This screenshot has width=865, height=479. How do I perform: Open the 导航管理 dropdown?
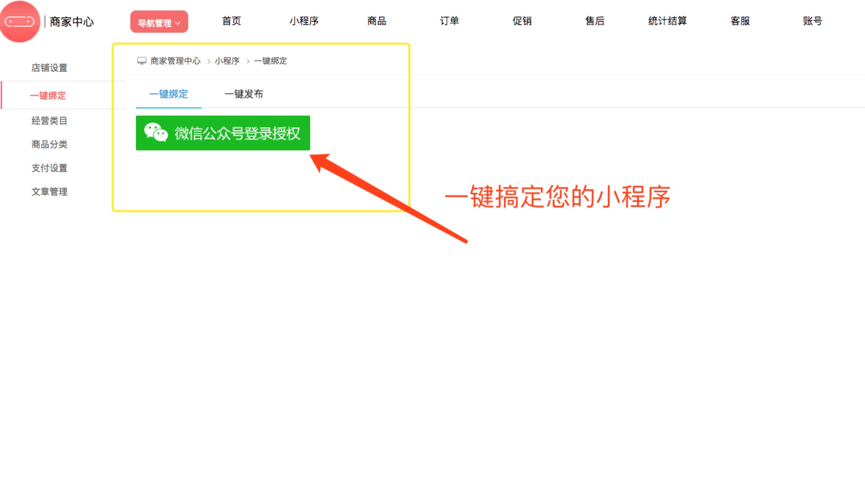[159, 22]
